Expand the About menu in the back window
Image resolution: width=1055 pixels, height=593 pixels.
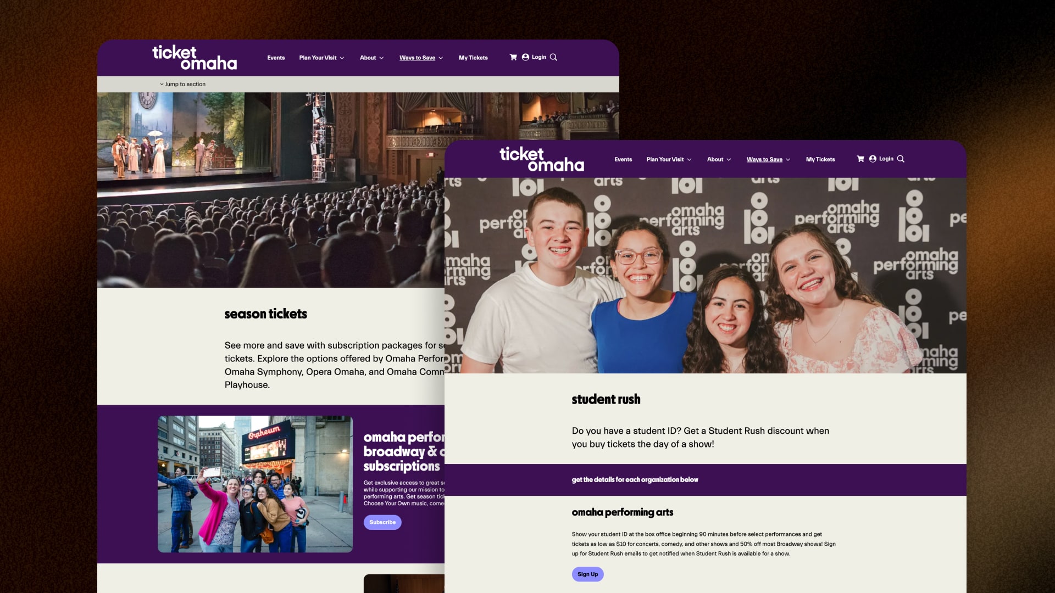pyautogui.click(x=371, y=58)
